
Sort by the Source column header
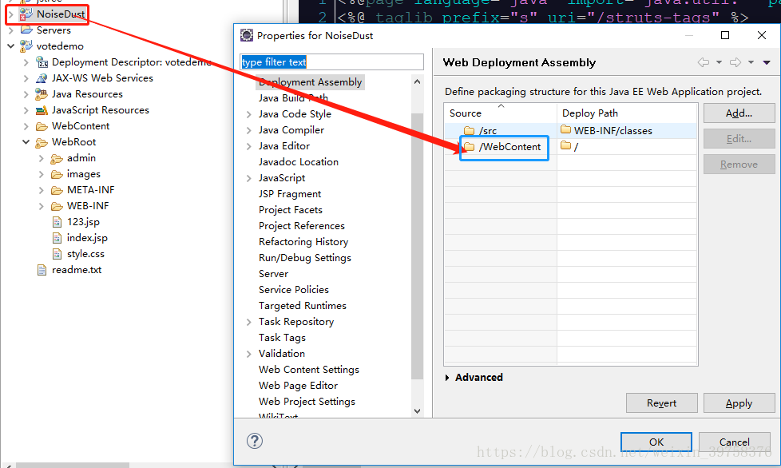[500, 113]
